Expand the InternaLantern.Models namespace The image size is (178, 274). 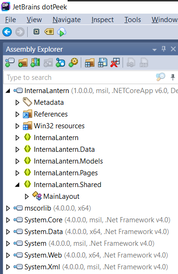pyautogui.click(x=17, y=161)
